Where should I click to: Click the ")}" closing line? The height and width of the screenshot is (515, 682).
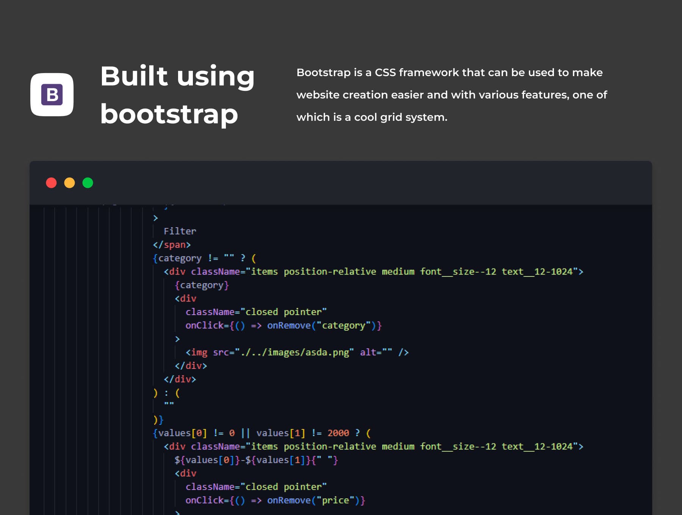(x=158, y=420)
